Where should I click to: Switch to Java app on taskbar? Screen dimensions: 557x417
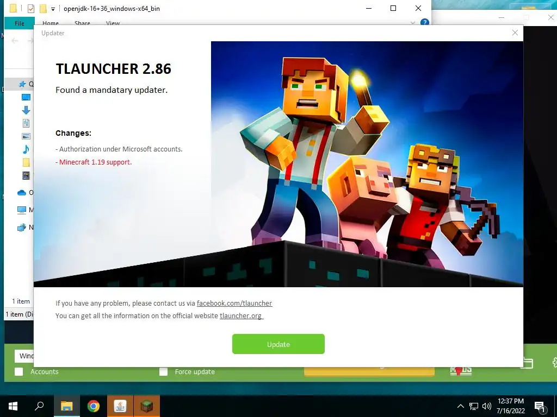tap(120, 406)
